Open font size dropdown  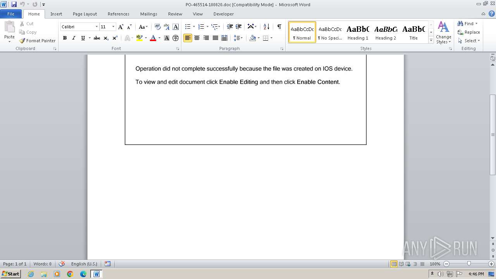tap(113, 27)
